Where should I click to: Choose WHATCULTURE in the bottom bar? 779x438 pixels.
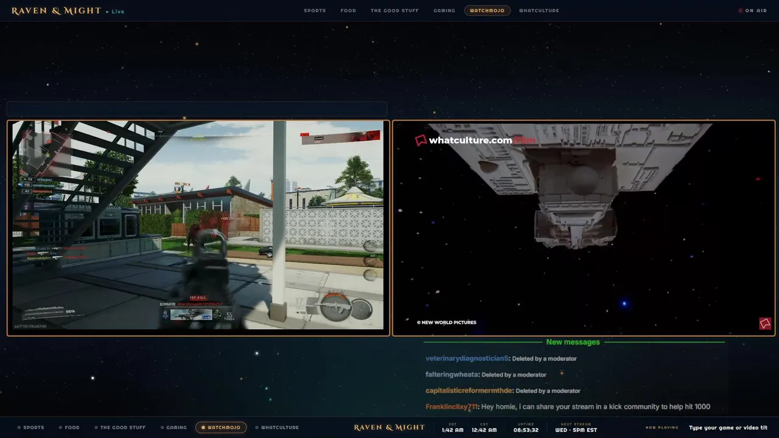click(x=277, y=427)
